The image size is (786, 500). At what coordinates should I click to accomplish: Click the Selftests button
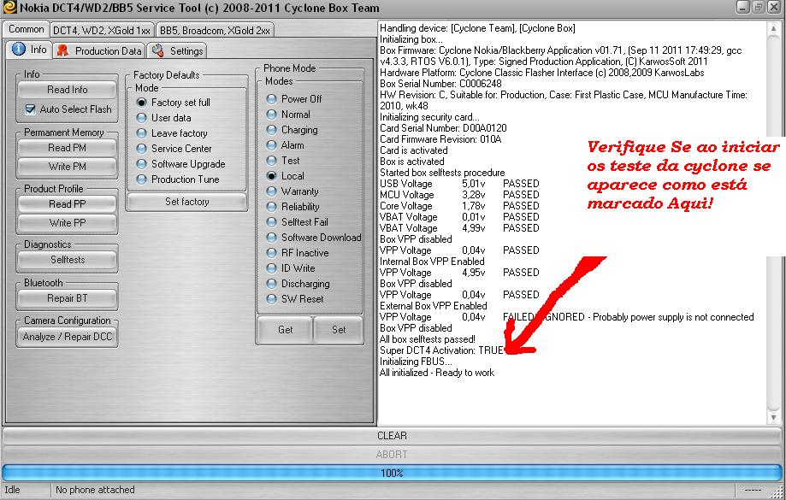[68, 260]
